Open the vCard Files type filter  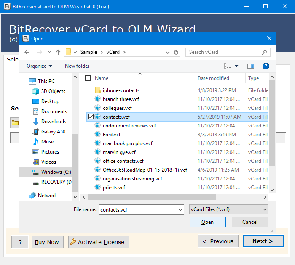pyautogui.click(x=229, y=209)
